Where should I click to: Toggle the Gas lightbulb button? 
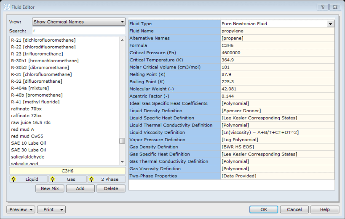67,179
